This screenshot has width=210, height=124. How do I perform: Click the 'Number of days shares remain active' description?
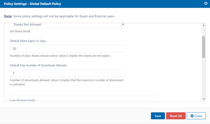coord(60,56)
